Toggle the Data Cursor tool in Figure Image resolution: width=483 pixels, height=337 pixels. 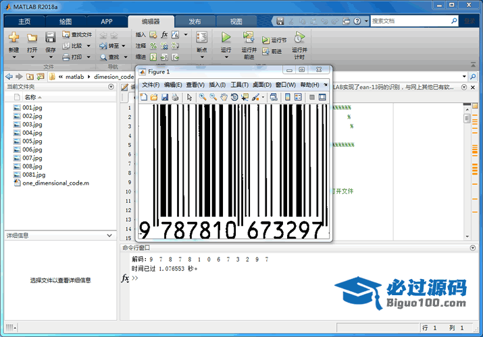click(x=245, y=97)
